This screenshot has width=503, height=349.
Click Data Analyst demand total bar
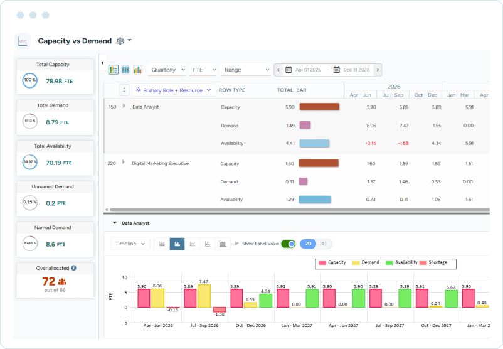(x=305, y=125)
